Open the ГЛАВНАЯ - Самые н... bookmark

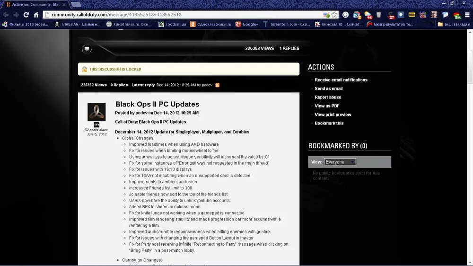(x=78, y=24)
